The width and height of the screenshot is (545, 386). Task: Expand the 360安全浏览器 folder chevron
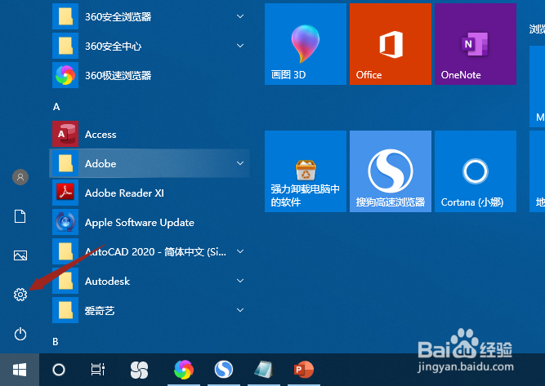[x=240, y=16]
